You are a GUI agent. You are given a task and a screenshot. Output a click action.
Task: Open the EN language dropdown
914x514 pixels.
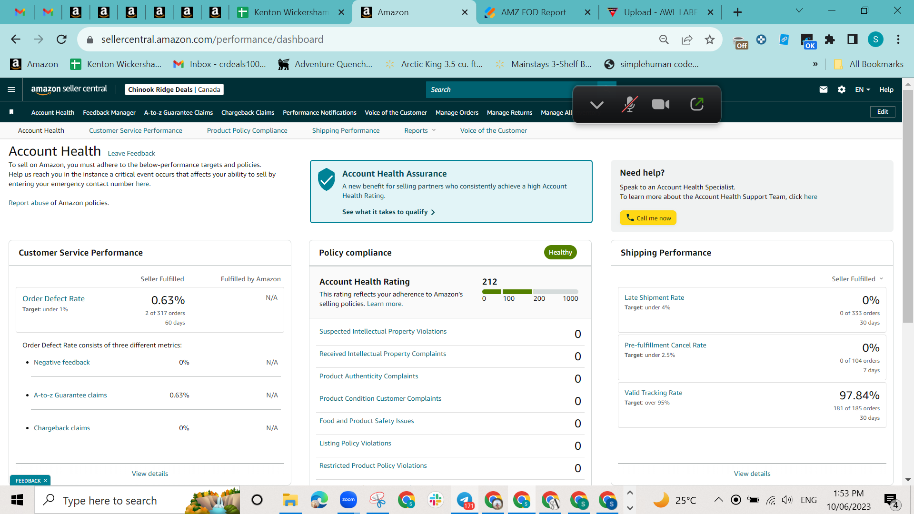point(863,89)
